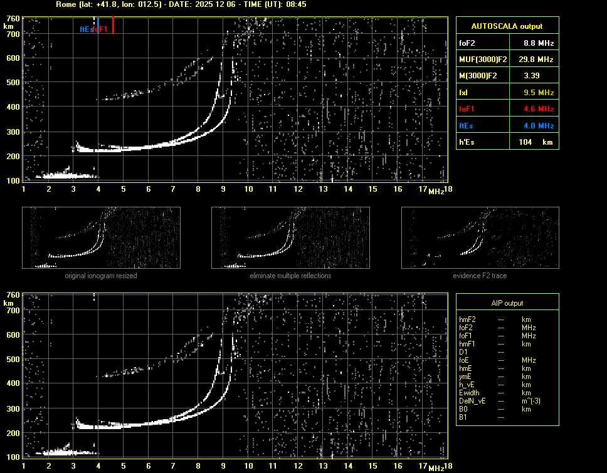Click the 9 MHz tick on top ionogram axis
This screenshot has height=473, width=607.
coord(223,189)
